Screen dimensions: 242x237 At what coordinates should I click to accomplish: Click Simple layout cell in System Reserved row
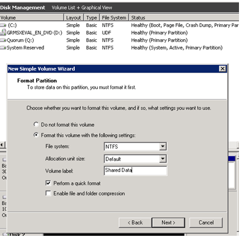(73, 48)
